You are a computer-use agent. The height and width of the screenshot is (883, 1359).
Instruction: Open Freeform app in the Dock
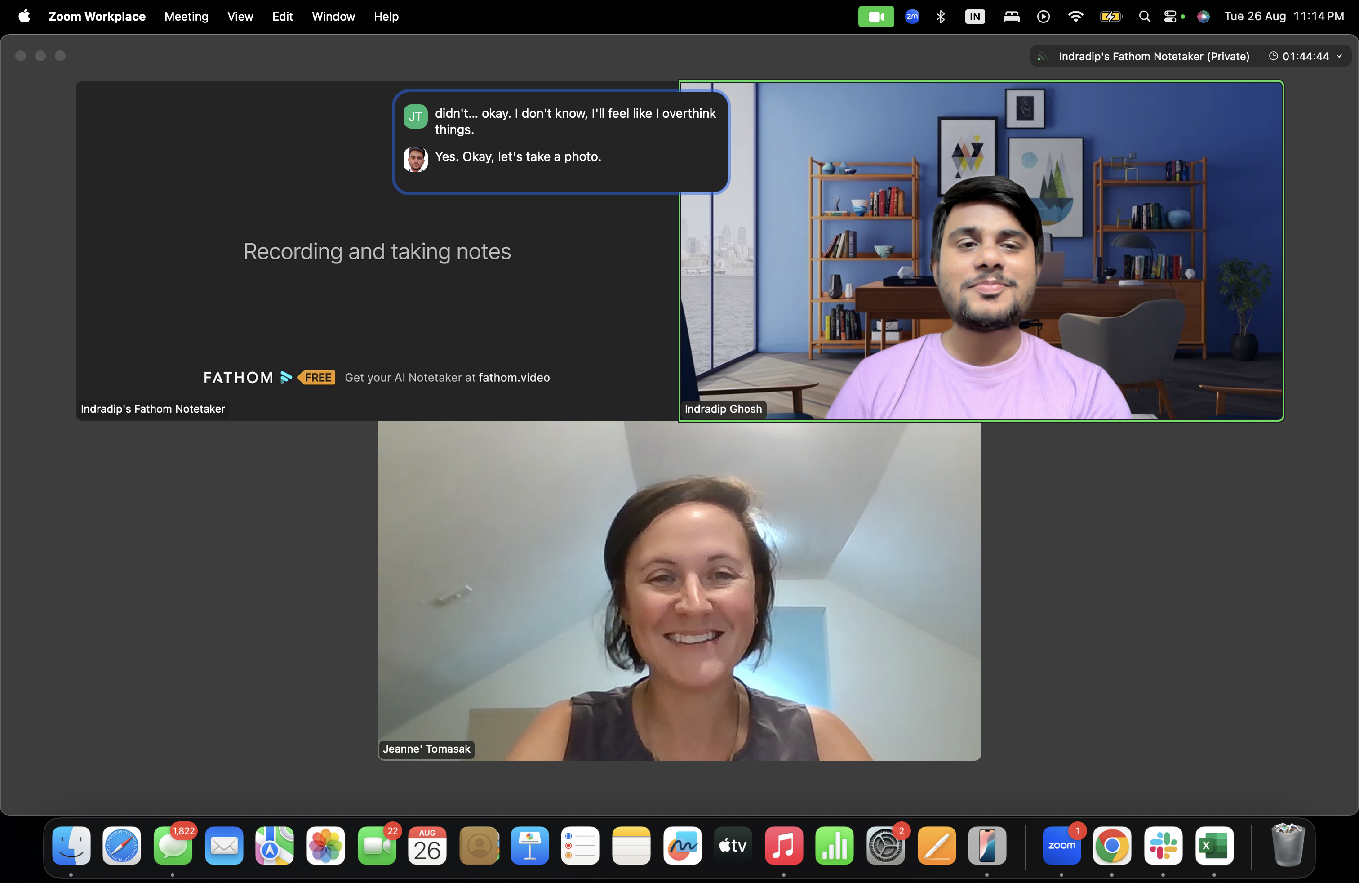(682, 845)
